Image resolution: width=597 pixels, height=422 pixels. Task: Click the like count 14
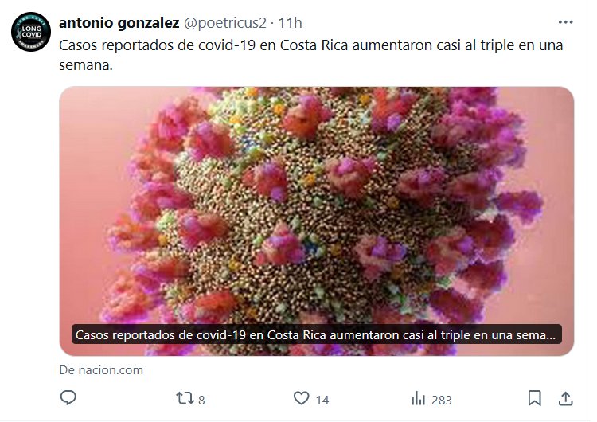point(322,400)
